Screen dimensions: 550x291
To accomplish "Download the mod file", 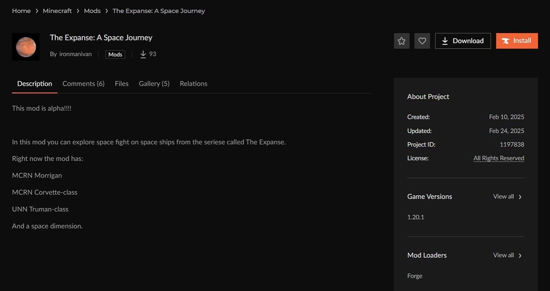I will point(463,41).
